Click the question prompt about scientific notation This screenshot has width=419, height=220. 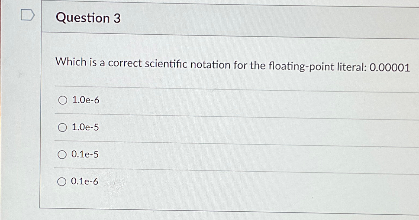click(190, 64)
